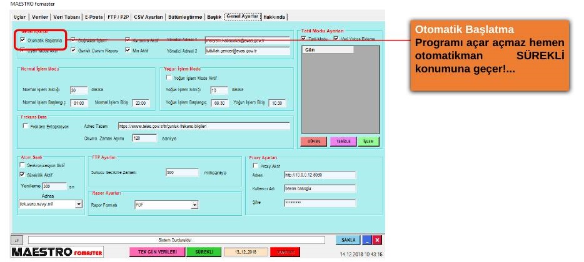Toggle the Otomatik Başlatma checkbox

point(23,40)
